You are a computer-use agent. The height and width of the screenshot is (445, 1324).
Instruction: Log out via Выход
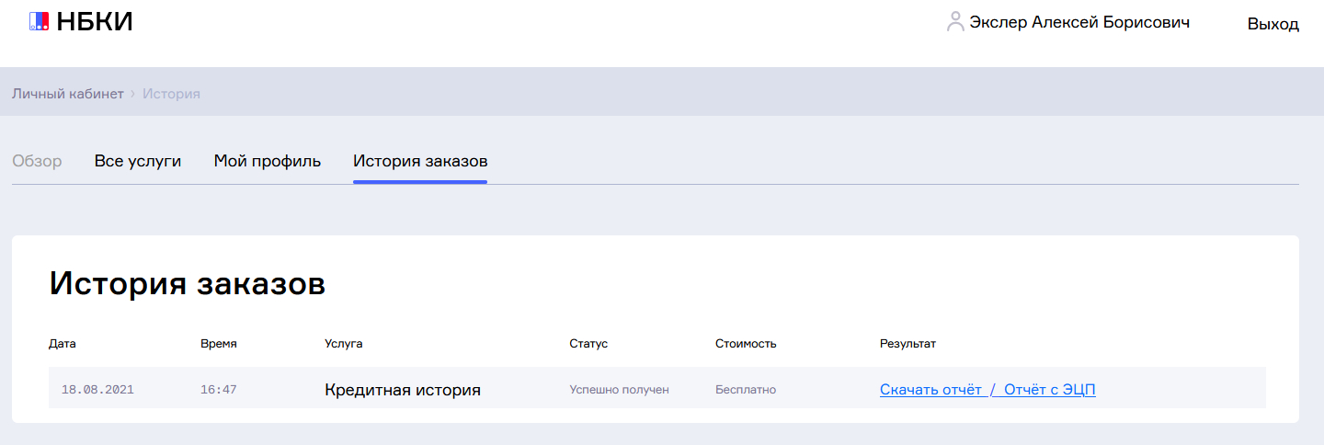coord(1273,24)
